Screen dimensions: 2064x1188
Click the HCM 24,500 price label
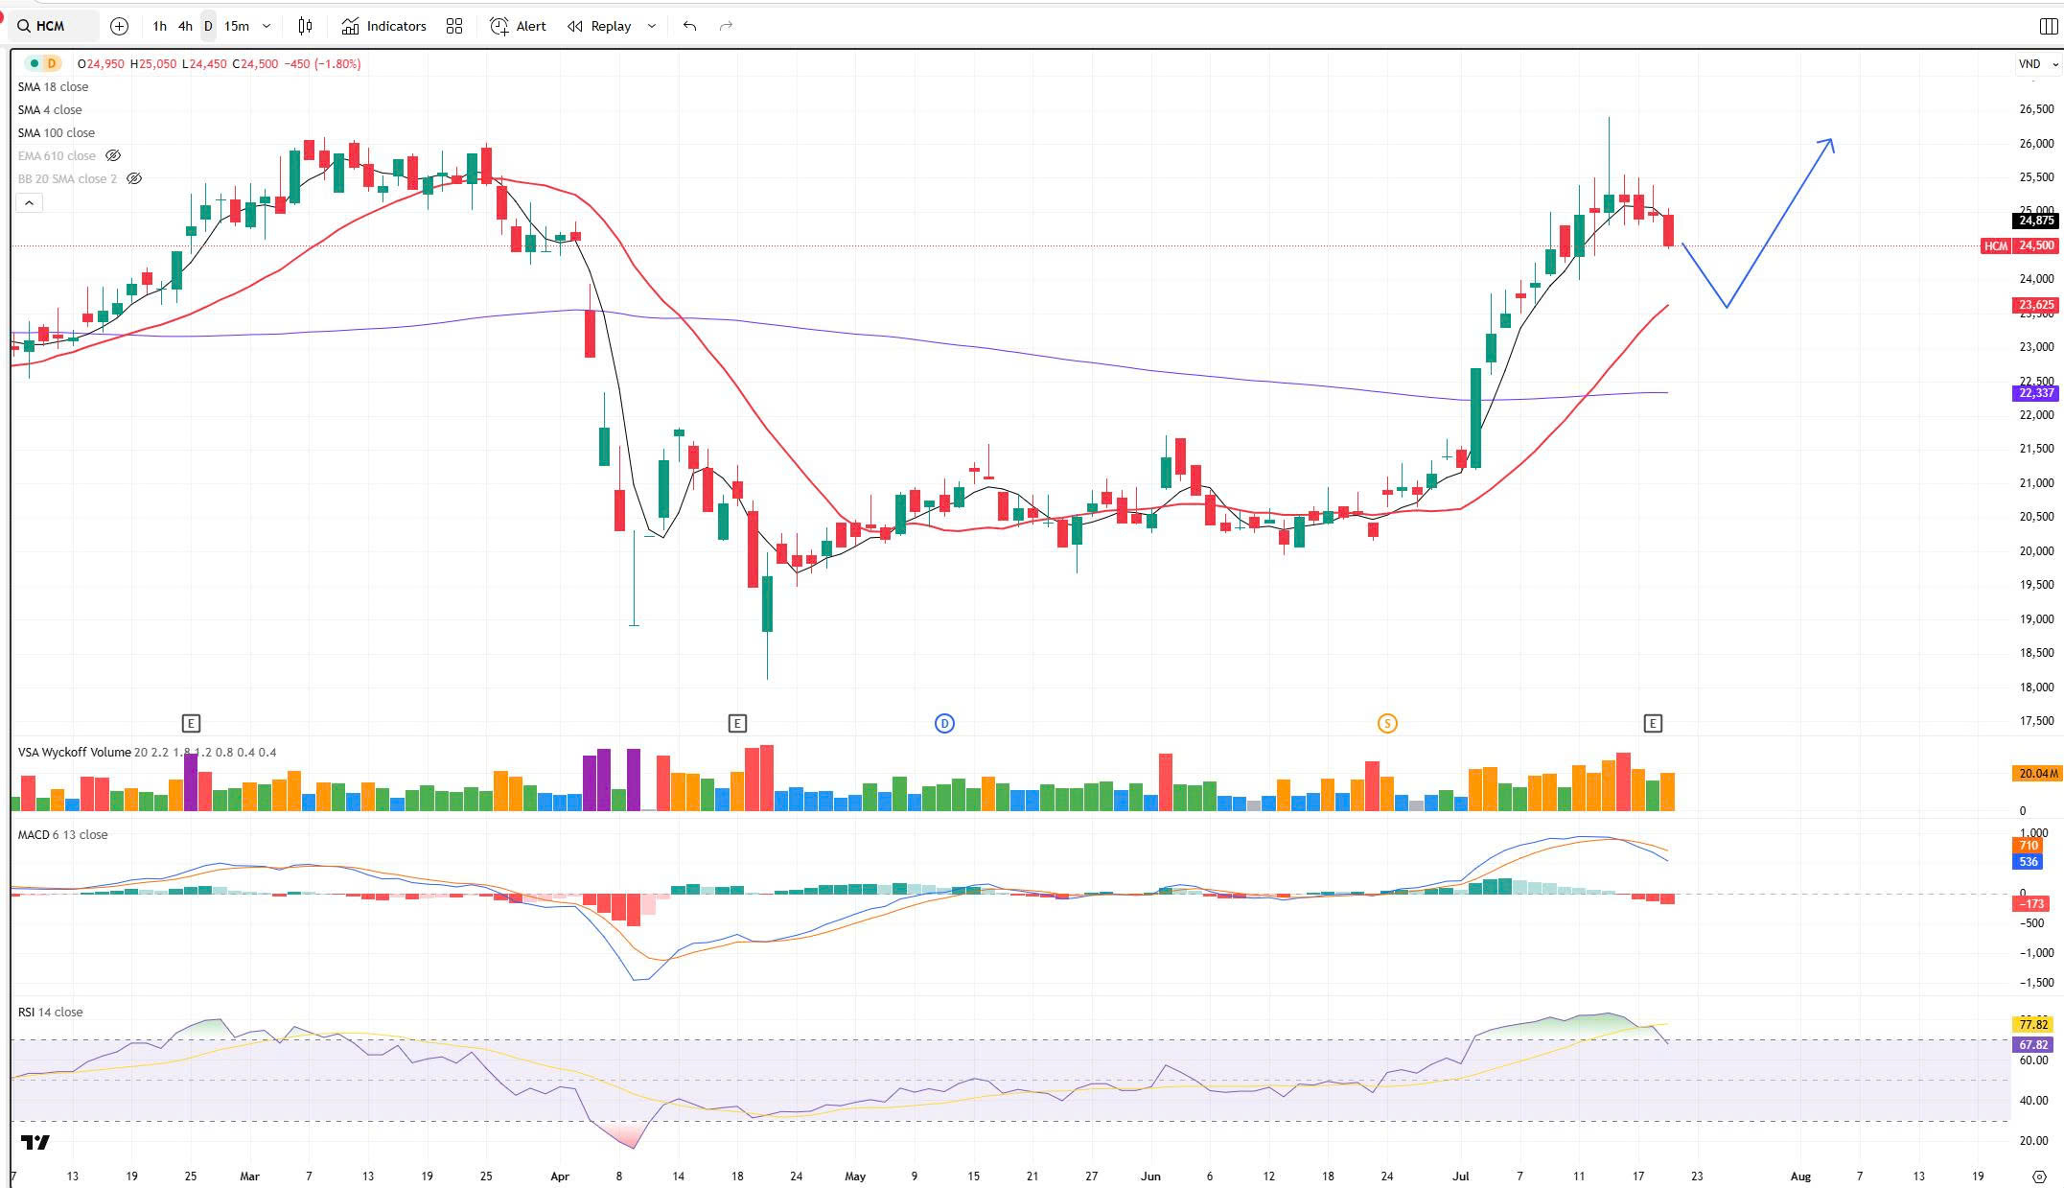coord(2020,245)
